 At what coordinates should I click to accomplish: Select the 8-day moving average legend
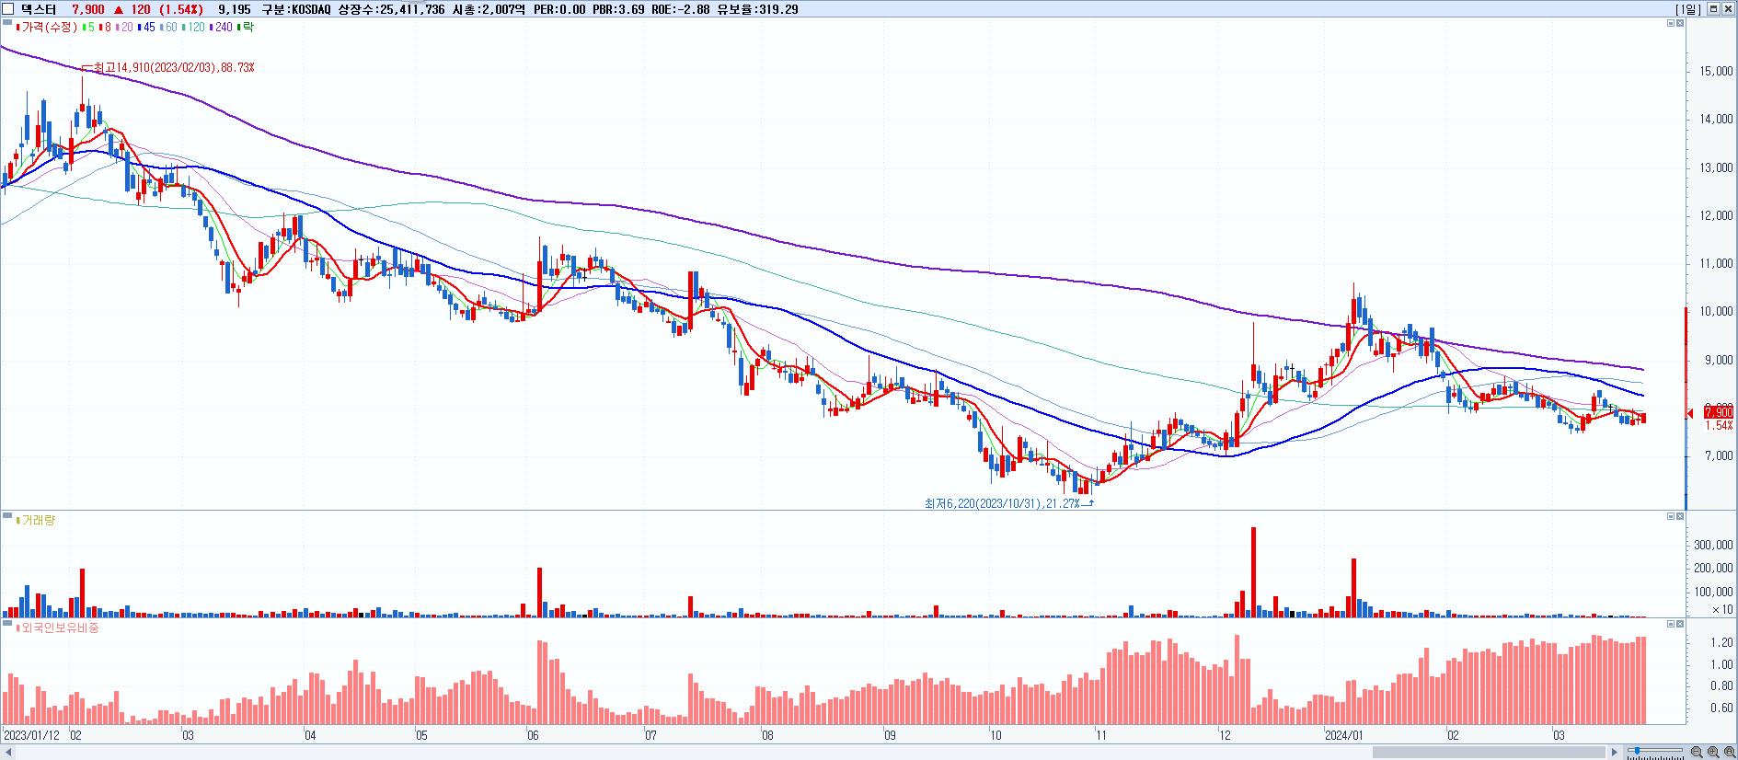pyautogui.click(x=105, y=28)
